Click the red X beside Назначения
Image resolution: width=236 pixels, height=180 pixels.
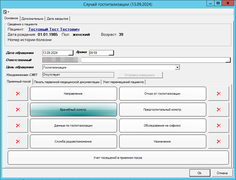[x=219, y=141]
